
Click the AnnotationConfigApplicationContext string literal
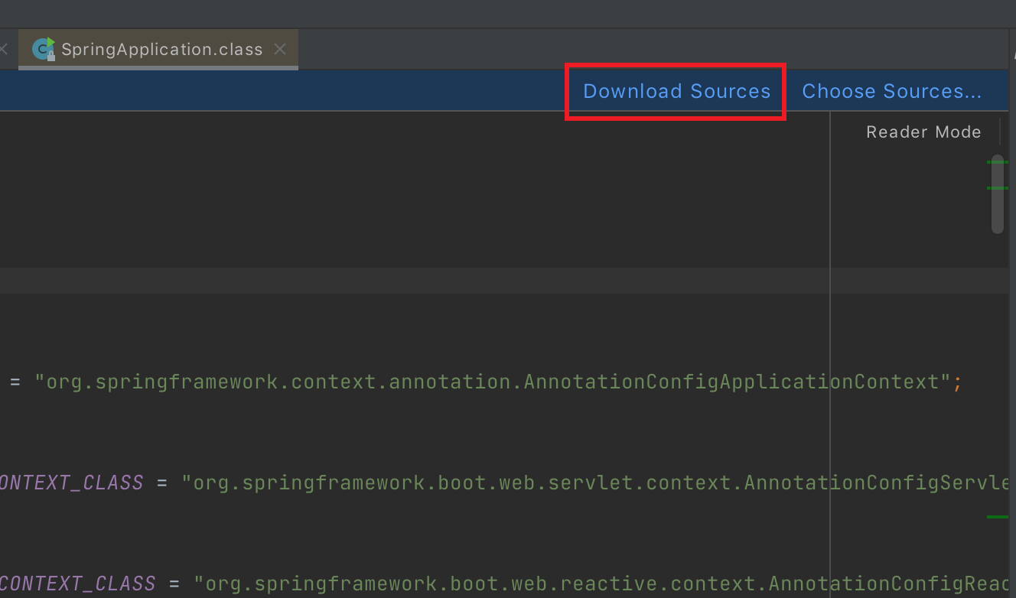[x=493, y=381]
